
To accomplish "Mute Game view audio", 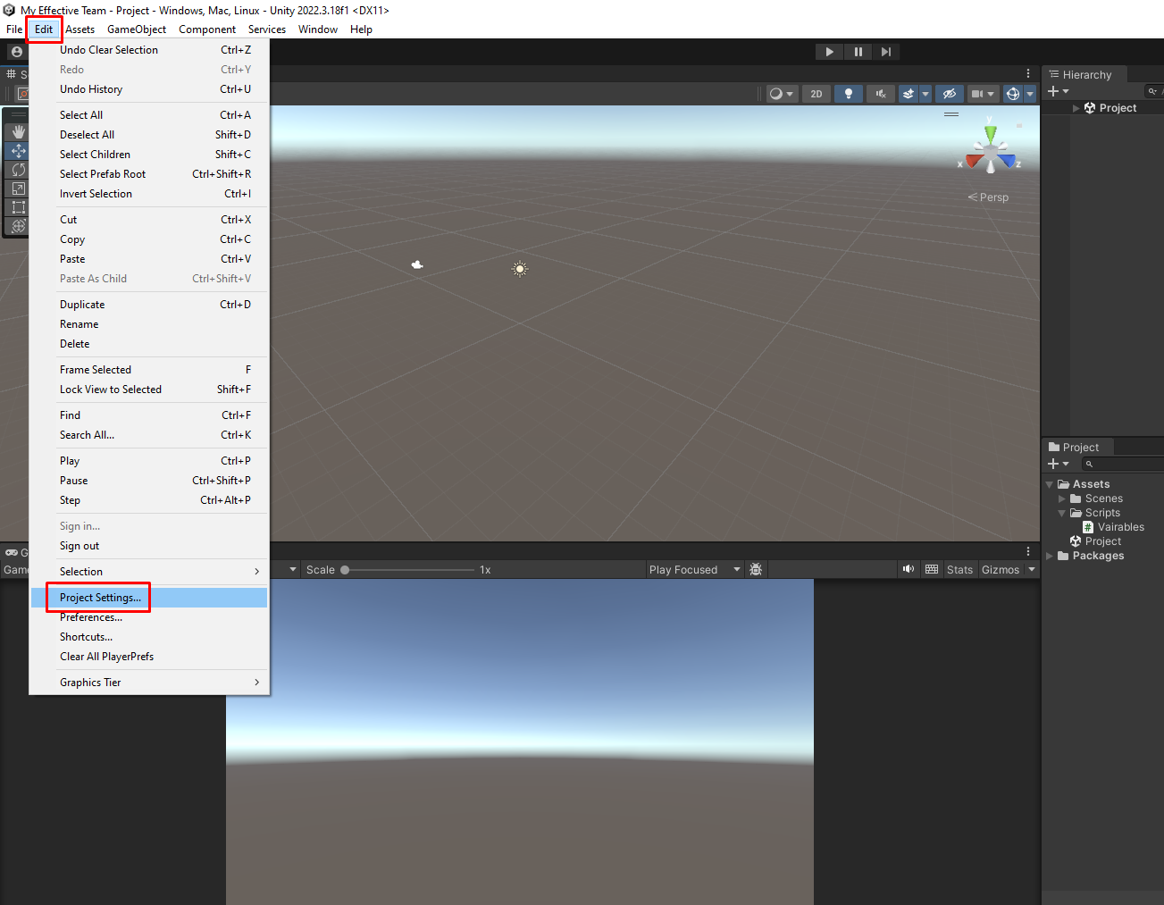I will (908, 569).
